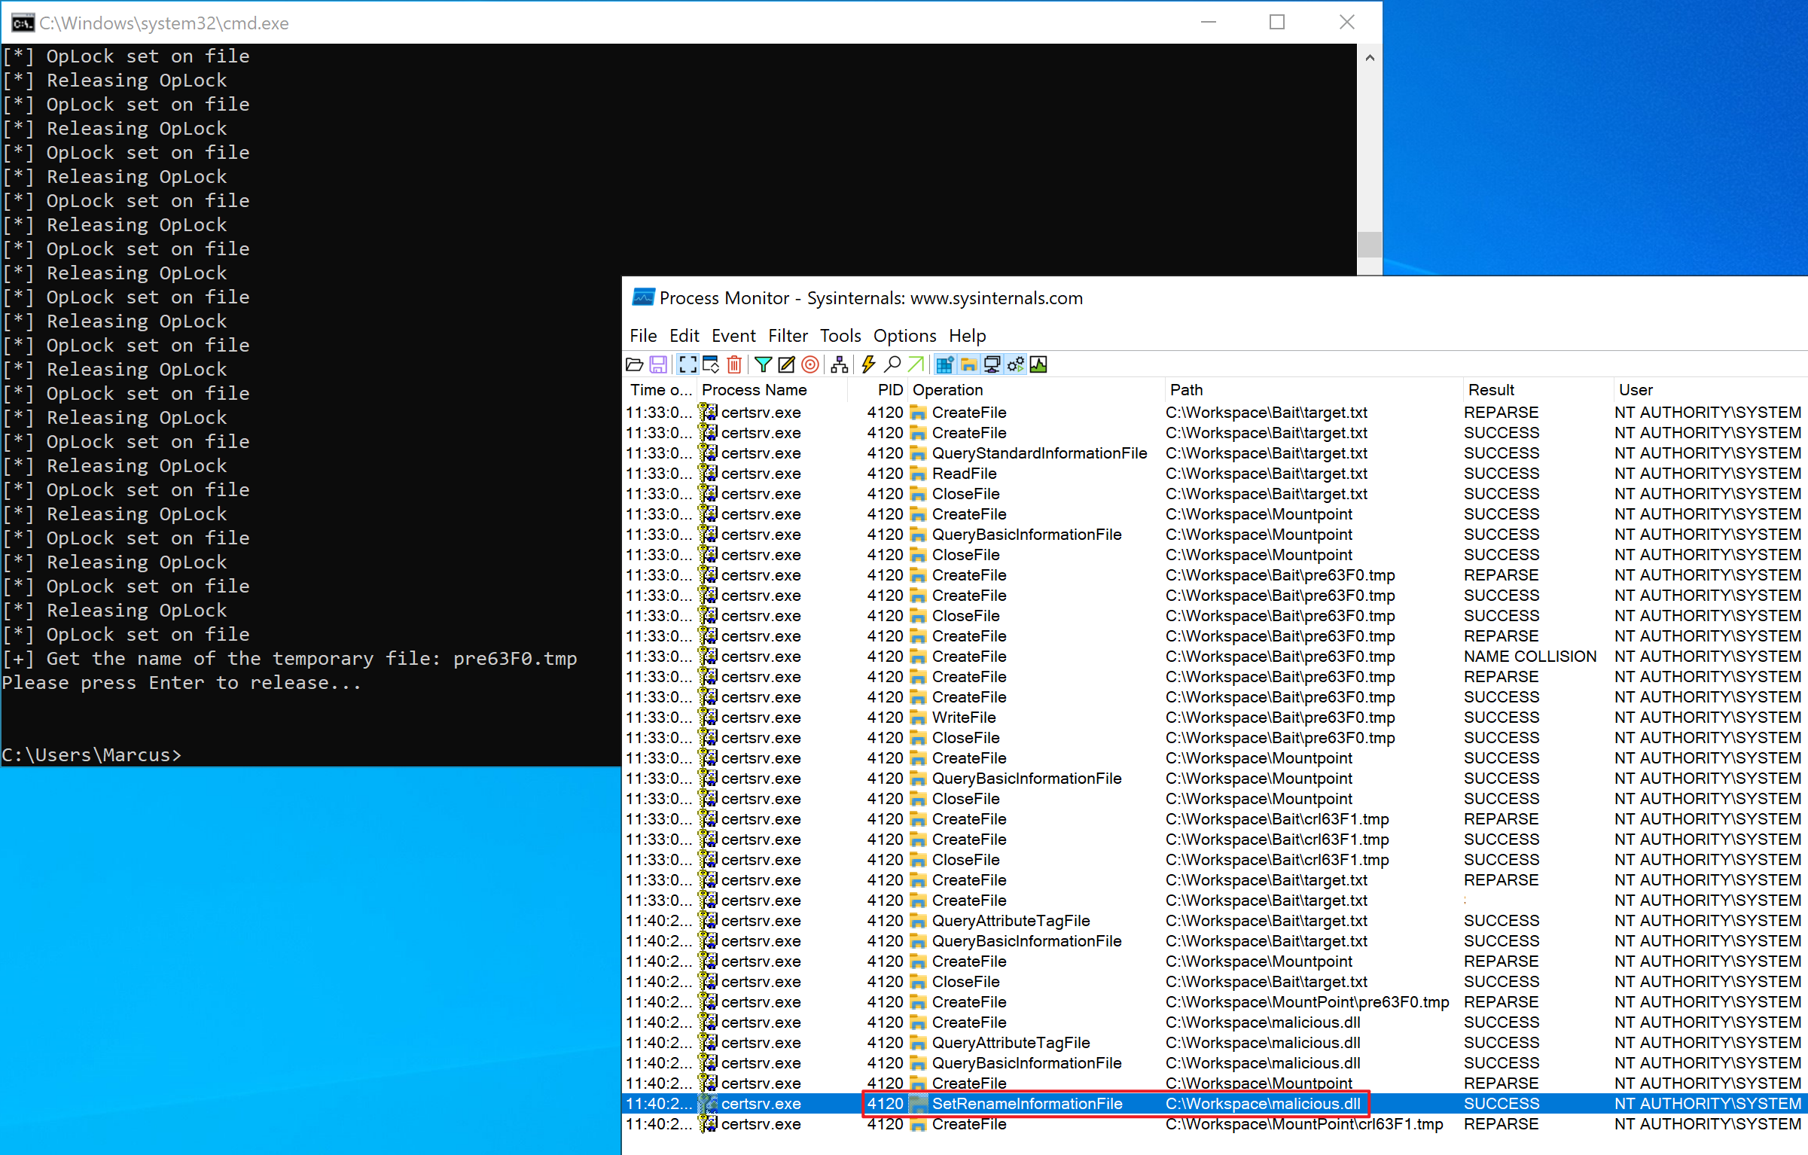
Task: Sort by the PID column header
Action: click(879, 390)
